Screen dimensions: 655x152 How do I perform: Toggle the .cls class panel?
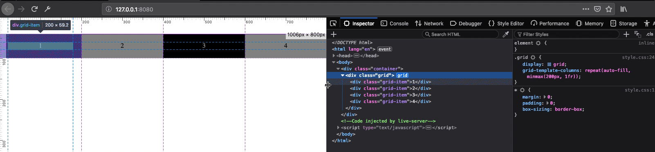tap(649, 34)
